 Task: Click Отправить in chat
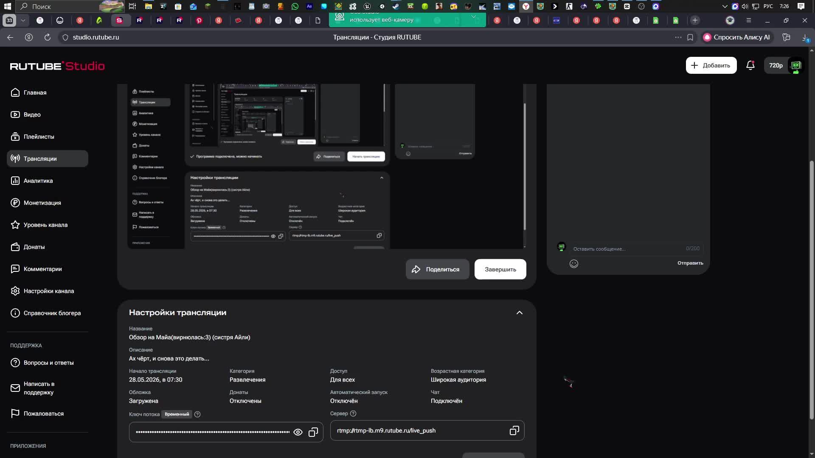pyautogui.click(x=690, y=263)
